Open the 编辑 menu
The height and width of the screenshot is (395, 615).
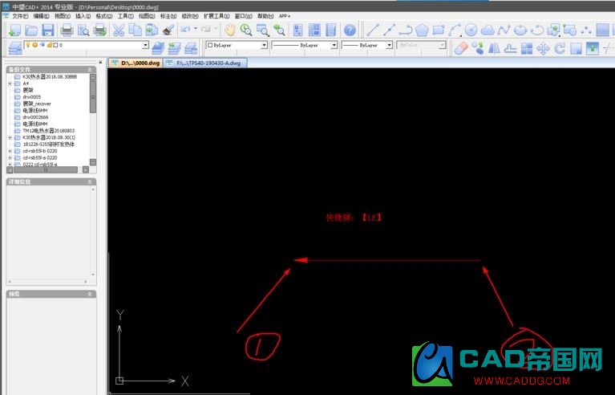click(41, 16)
